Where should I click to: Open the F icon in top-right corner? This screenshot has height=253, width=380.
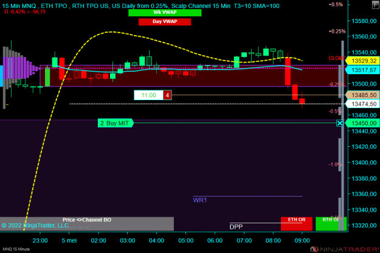[x=376, y=5]
